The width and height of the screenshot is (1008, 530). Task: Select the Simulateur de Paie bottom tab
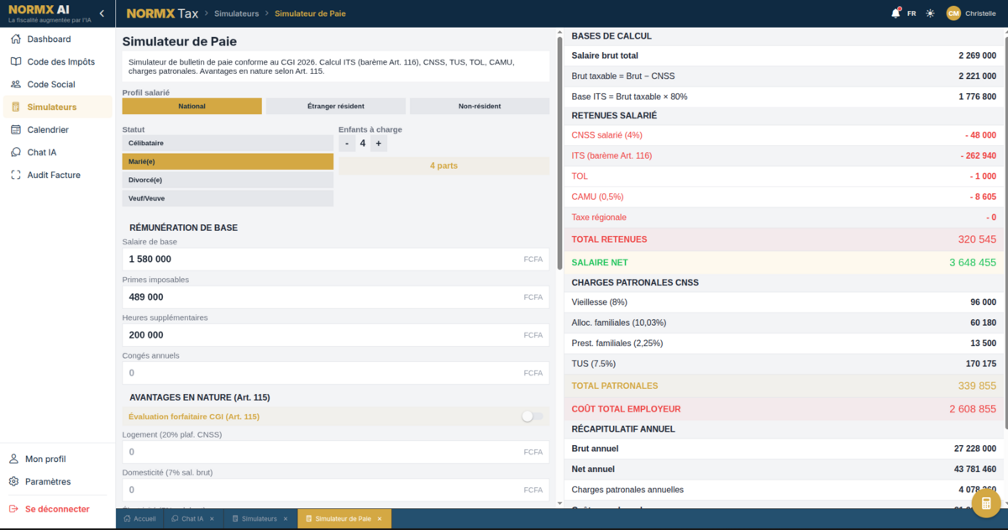[x=344, y=519]
